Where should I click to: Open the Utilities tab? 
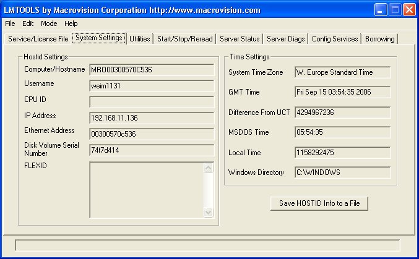[140, 39]
